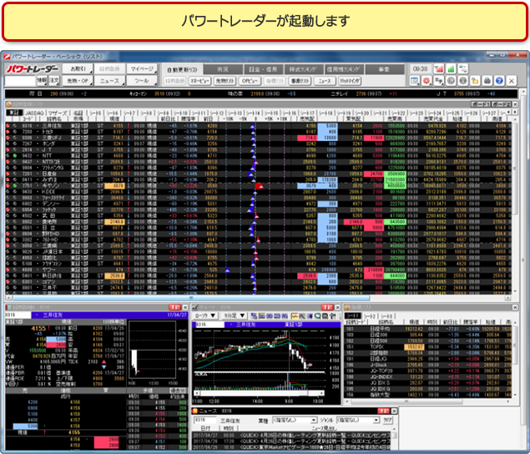Image resolution: width=530 pixels, height=454 pixels.
Task: Open the マザーズ market tab
Action: [58, 112]
